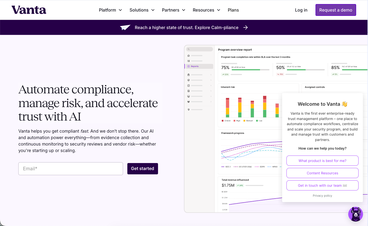
Task: Click the green 5% trend badge
Action: click(335, 75)
